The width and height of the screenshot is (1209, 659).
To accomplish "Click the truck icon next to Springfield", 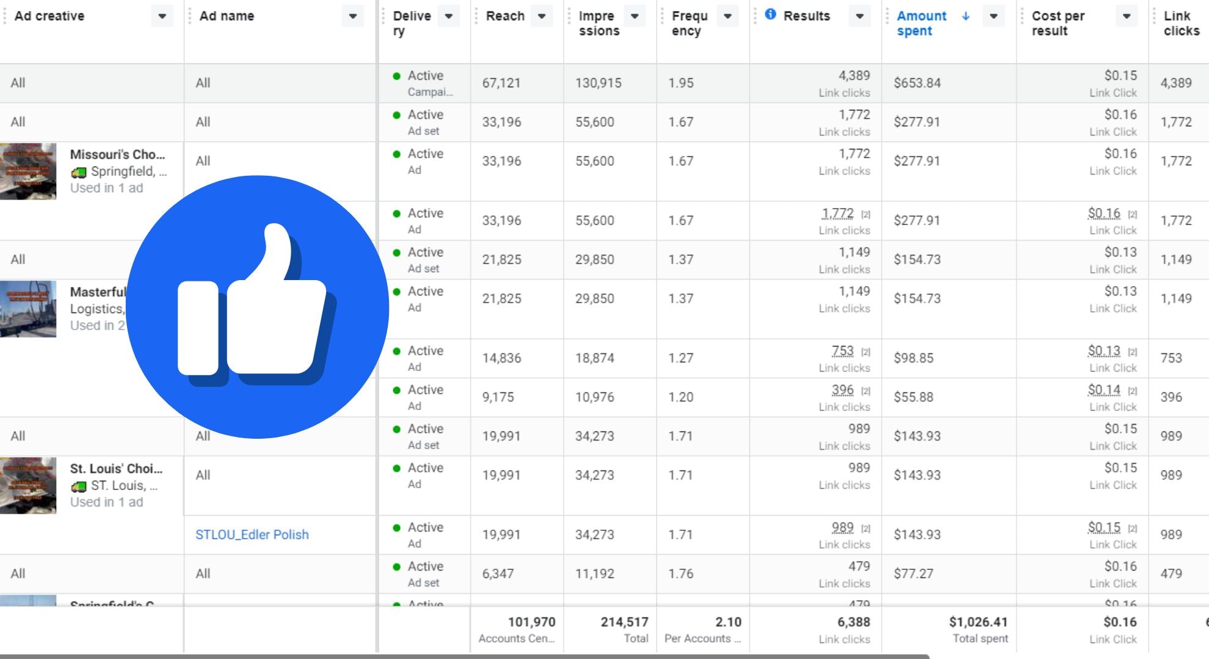I will (78, 172).
